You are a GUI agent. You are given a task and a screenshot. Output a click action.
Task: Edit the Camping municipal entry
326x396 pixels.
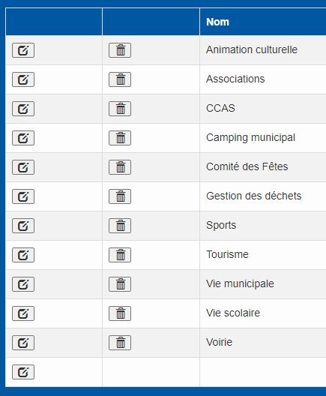[x=23, y=138]
